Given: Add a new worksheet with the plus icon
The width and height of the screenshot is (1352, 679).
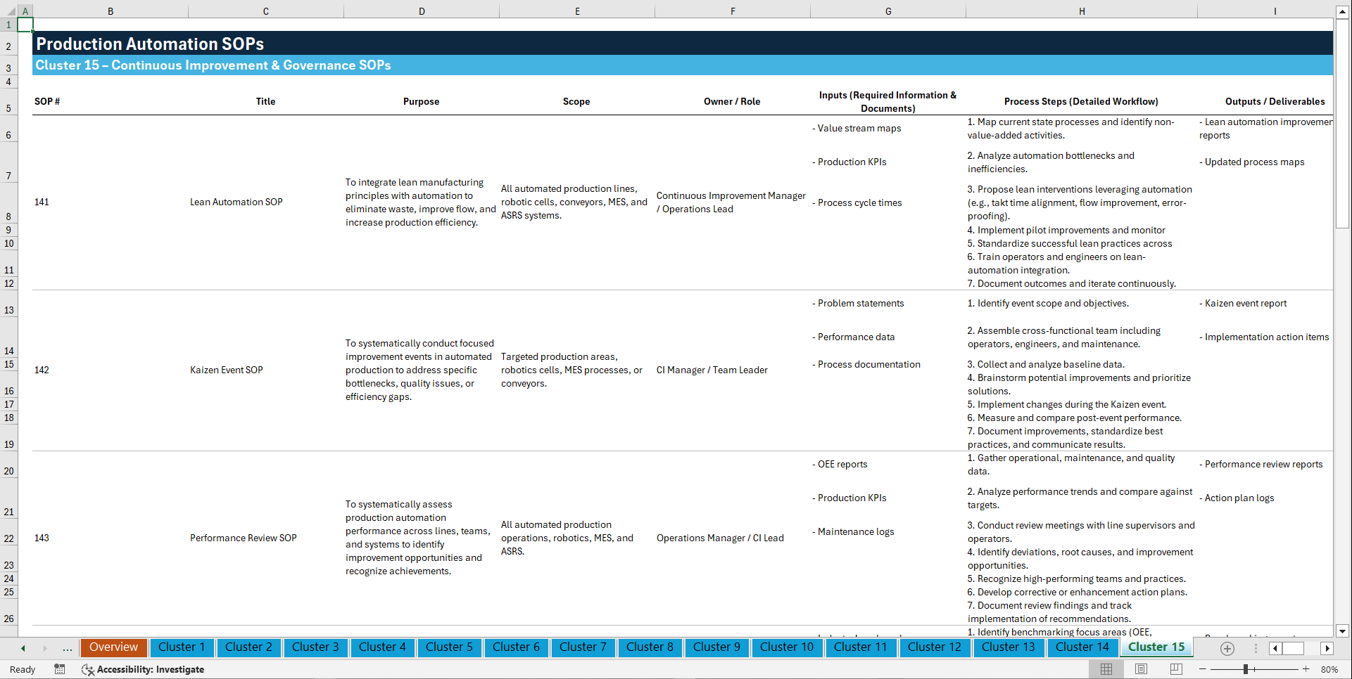Looking at the screenshot, I should [1227, 648].
